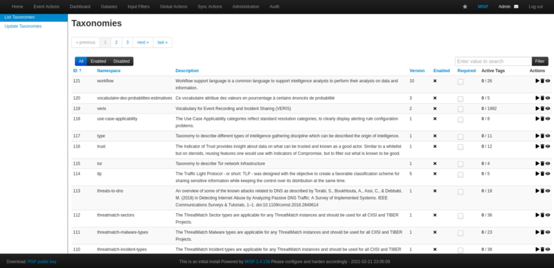554x268 pixels.
Task: Enable threatmatch-malware-types via play icon
Action: click(x=537, y=233)
